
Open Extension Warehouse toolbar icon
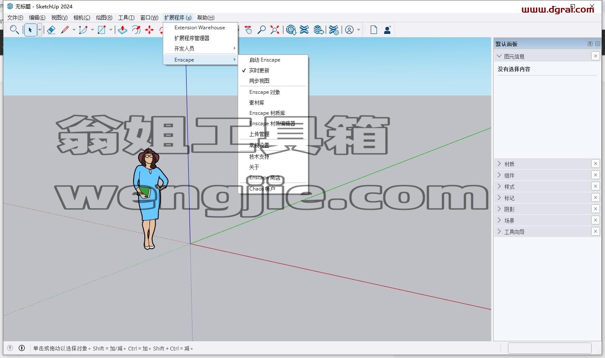tap(305, 30)
